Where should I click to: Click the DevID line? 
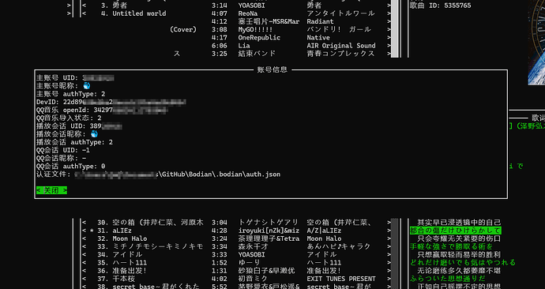(111, 102)
